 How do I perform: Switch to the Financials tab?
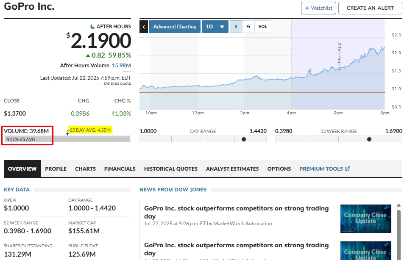pos(120,169)
